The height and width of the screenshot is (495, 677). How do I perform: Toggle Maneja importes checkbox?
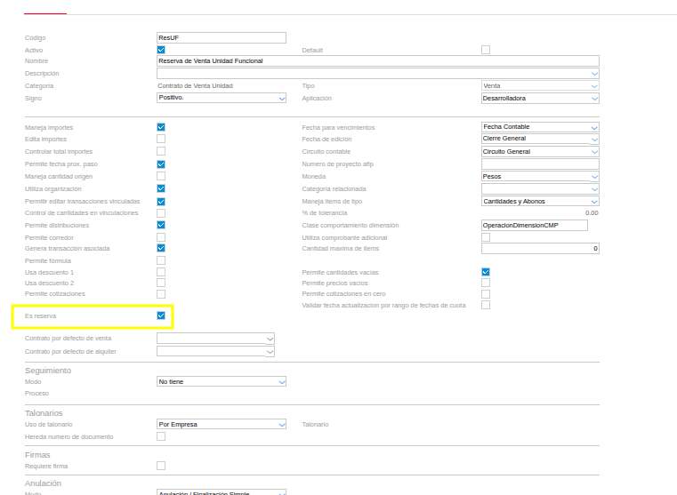pos(161,127)
